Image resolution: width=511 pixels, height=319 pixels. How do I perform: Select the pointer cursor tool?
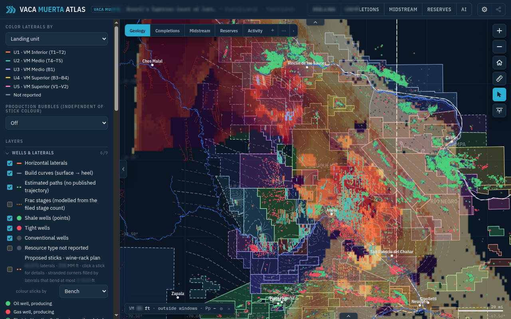tap(499, 95)
